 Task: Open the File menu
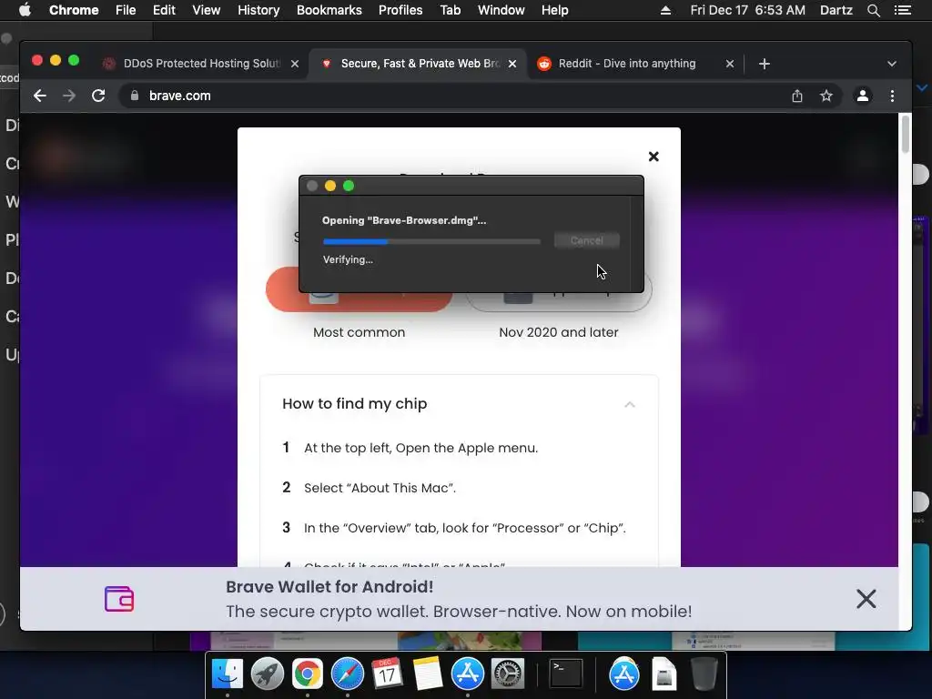pyautogui.click(x=126, y=10)
